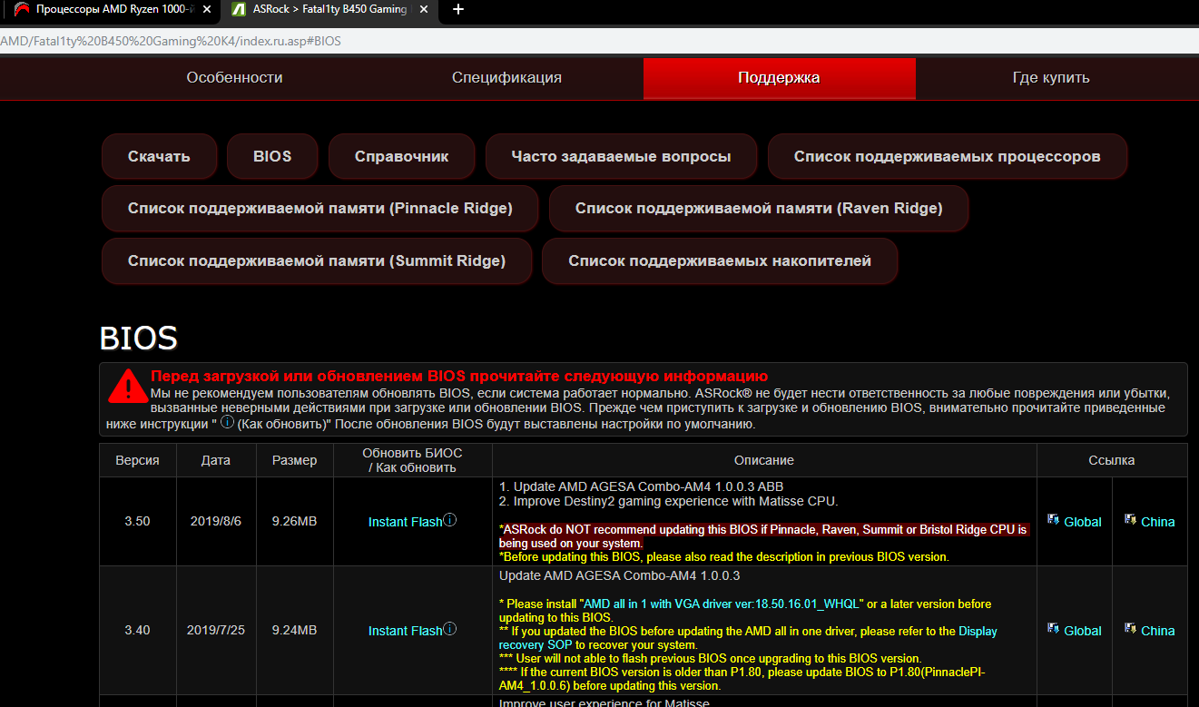Click the info icon before "(Как обновить)" in the warning
This screenshot has width=1199, height=707.
click(x=227, y=422)
